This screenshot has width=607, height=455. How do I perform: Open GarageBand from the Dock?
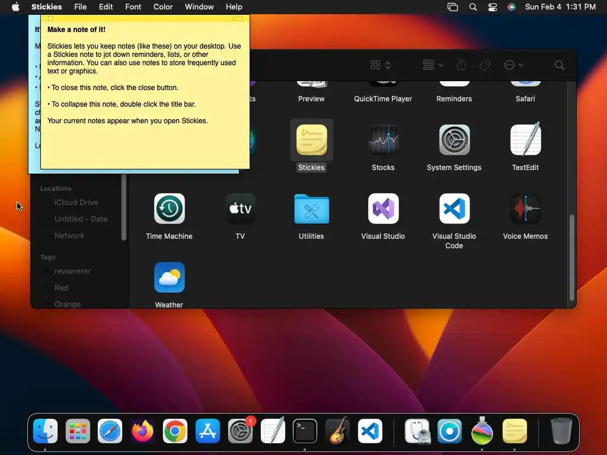point(337,431)
